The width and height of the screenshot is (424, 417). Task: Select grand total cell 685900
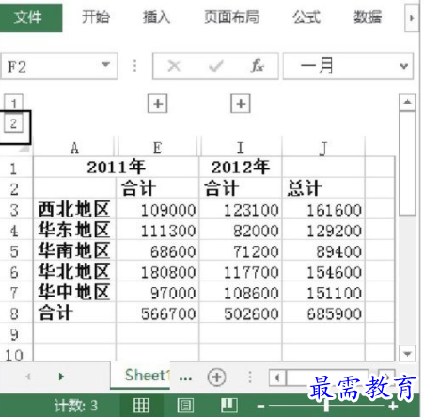(x=323, y=313)
